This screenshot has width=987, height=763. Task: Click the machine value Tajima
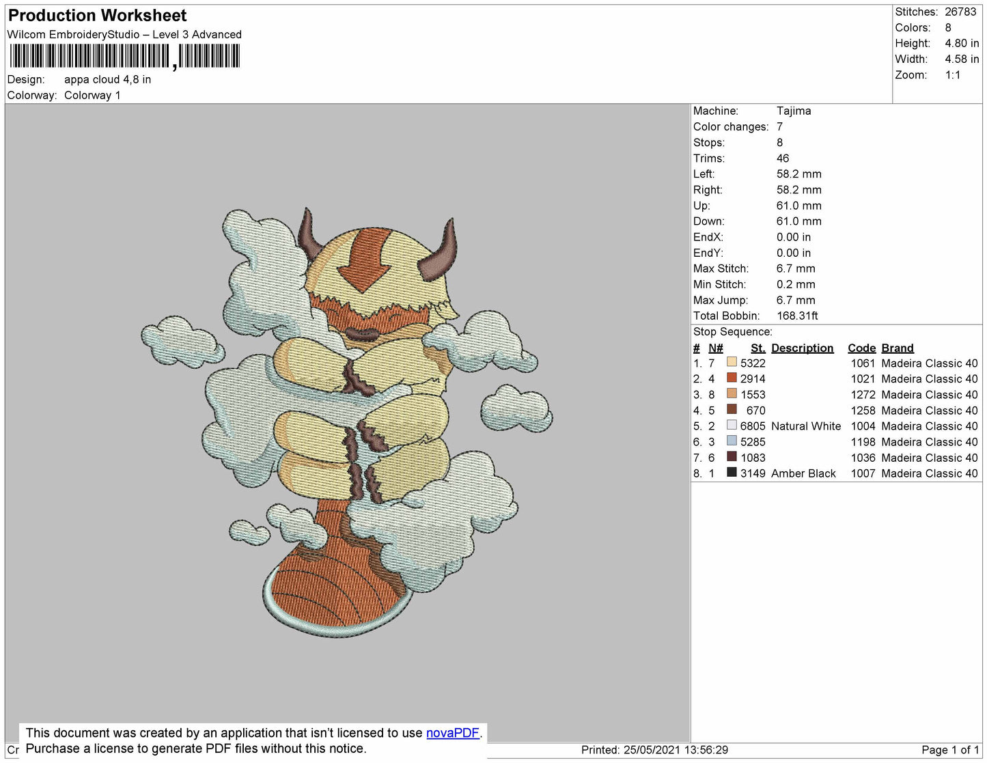pyautogui.click(x=794, y=111)
